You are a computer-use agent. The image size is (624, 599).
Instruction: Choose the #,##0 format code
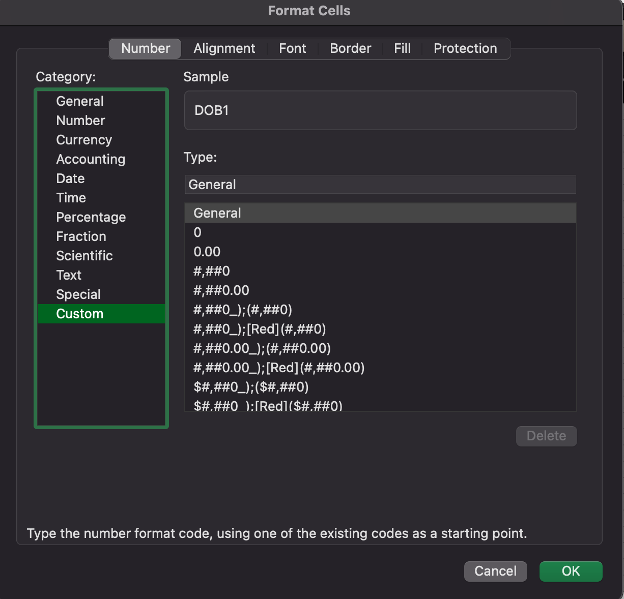tap(212, 271)
